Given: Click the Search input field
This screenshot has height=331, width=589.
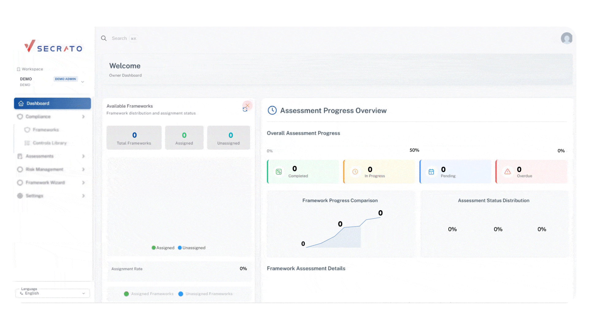Looking at the screenshot, I should click(119, 38).
